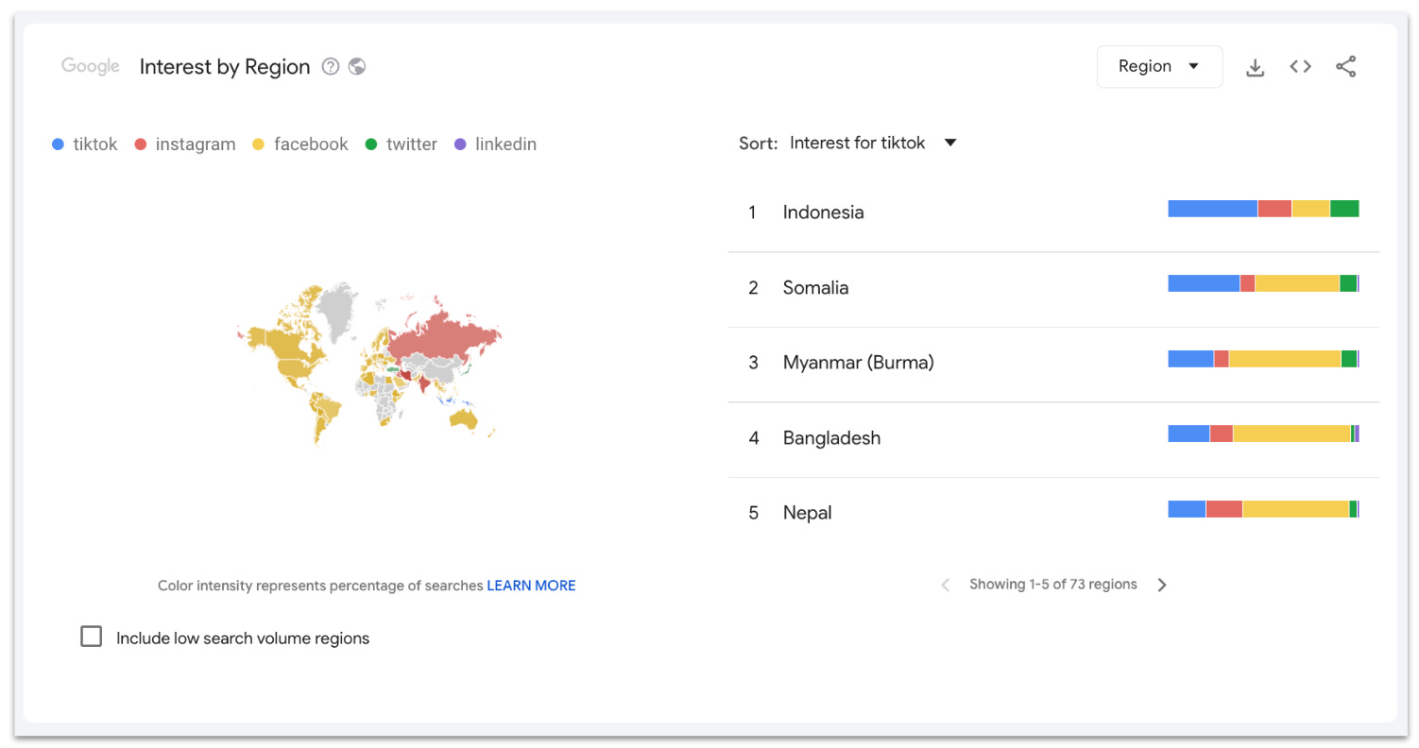Select the purple linkedin legend dot
1419x748 pixels.
tap(460, 144)
